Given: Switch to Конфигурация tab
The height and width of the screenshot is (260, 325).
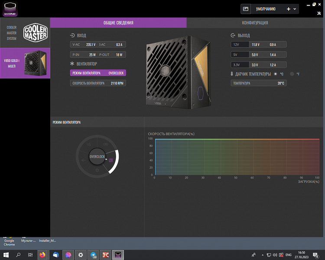Looking at the screenshot, I should point(255,23).
